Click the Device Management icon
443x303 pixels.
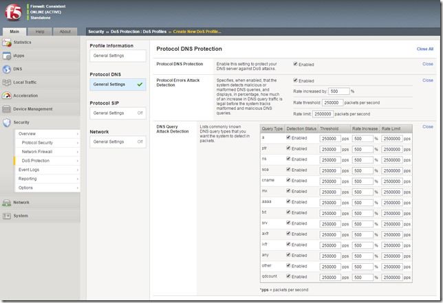[7, 109]
